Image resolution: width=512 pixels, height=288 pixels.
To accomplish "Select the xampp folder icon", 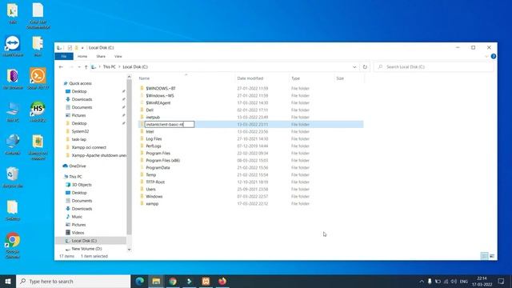I will [142, 203].
